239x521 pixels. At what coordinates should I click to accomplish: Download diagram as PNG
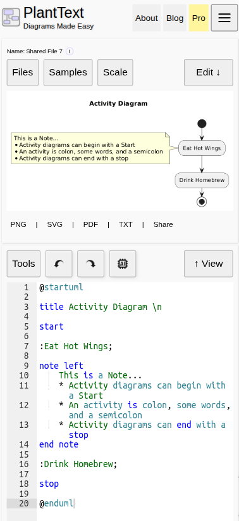pyautogui.click(x=18, y=224)
